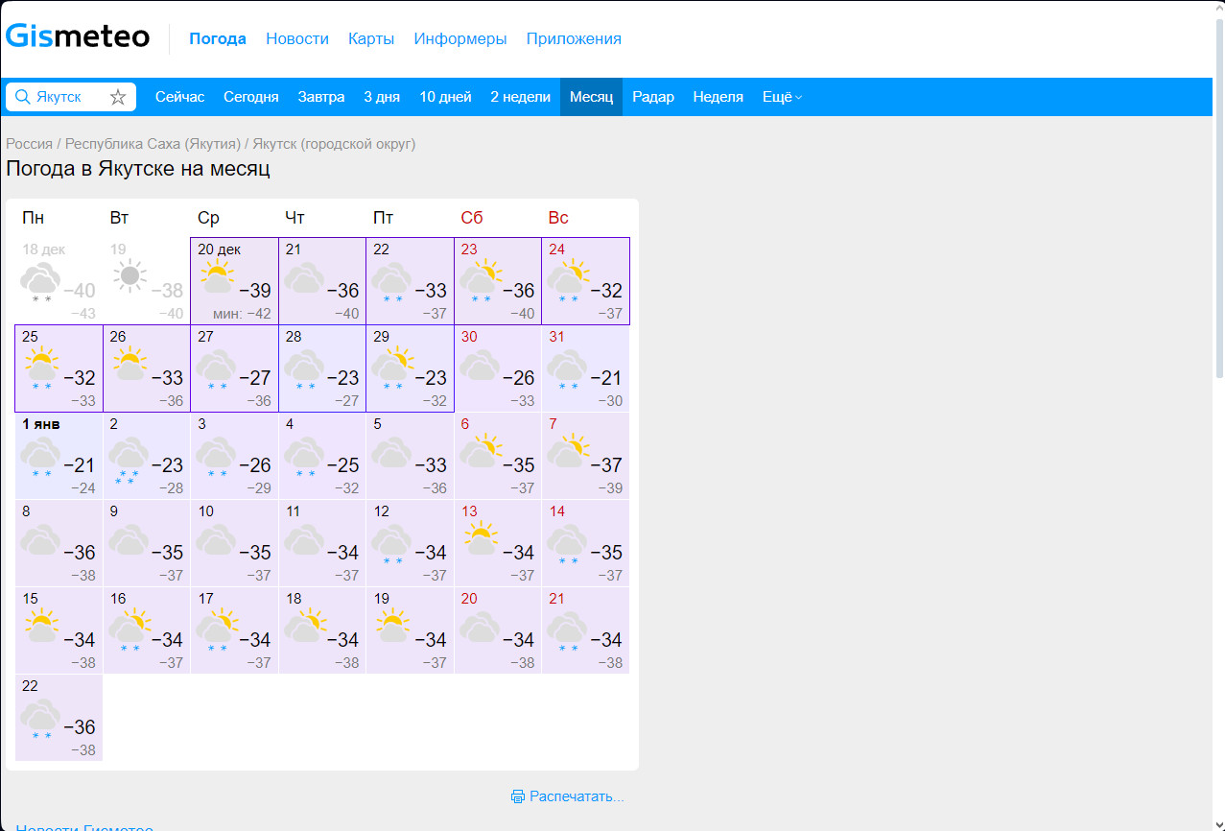Click the cloud icon for 30 December
The image size is (1225, 831).
click(481, 366)
